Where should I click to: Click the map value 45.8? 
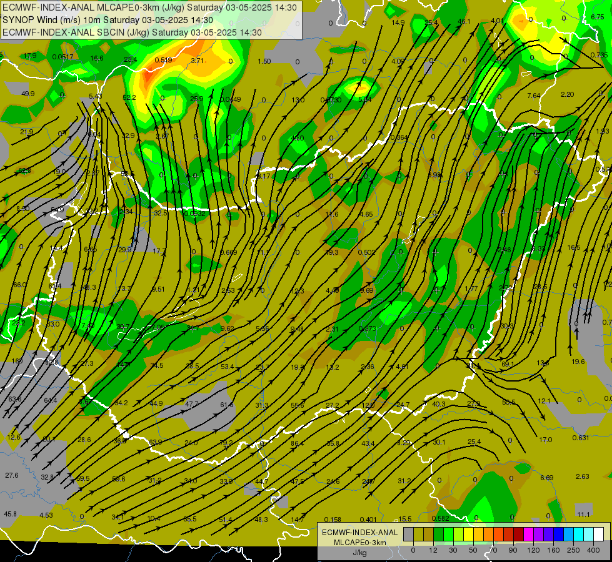click(x=10, y=514)
